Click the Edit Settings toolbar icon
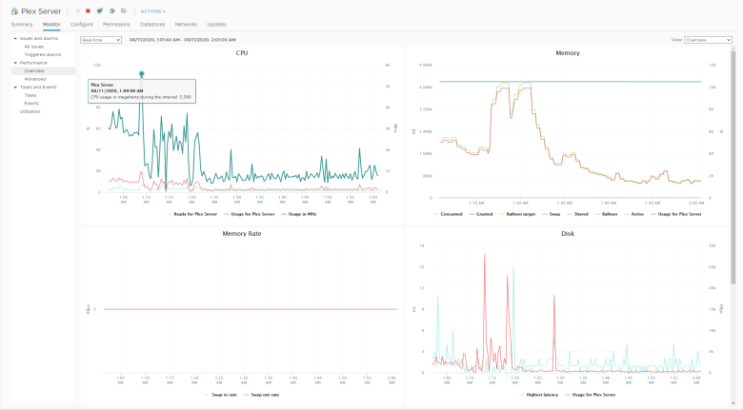This screenshot has height=410, width=743. coord(111,11)
